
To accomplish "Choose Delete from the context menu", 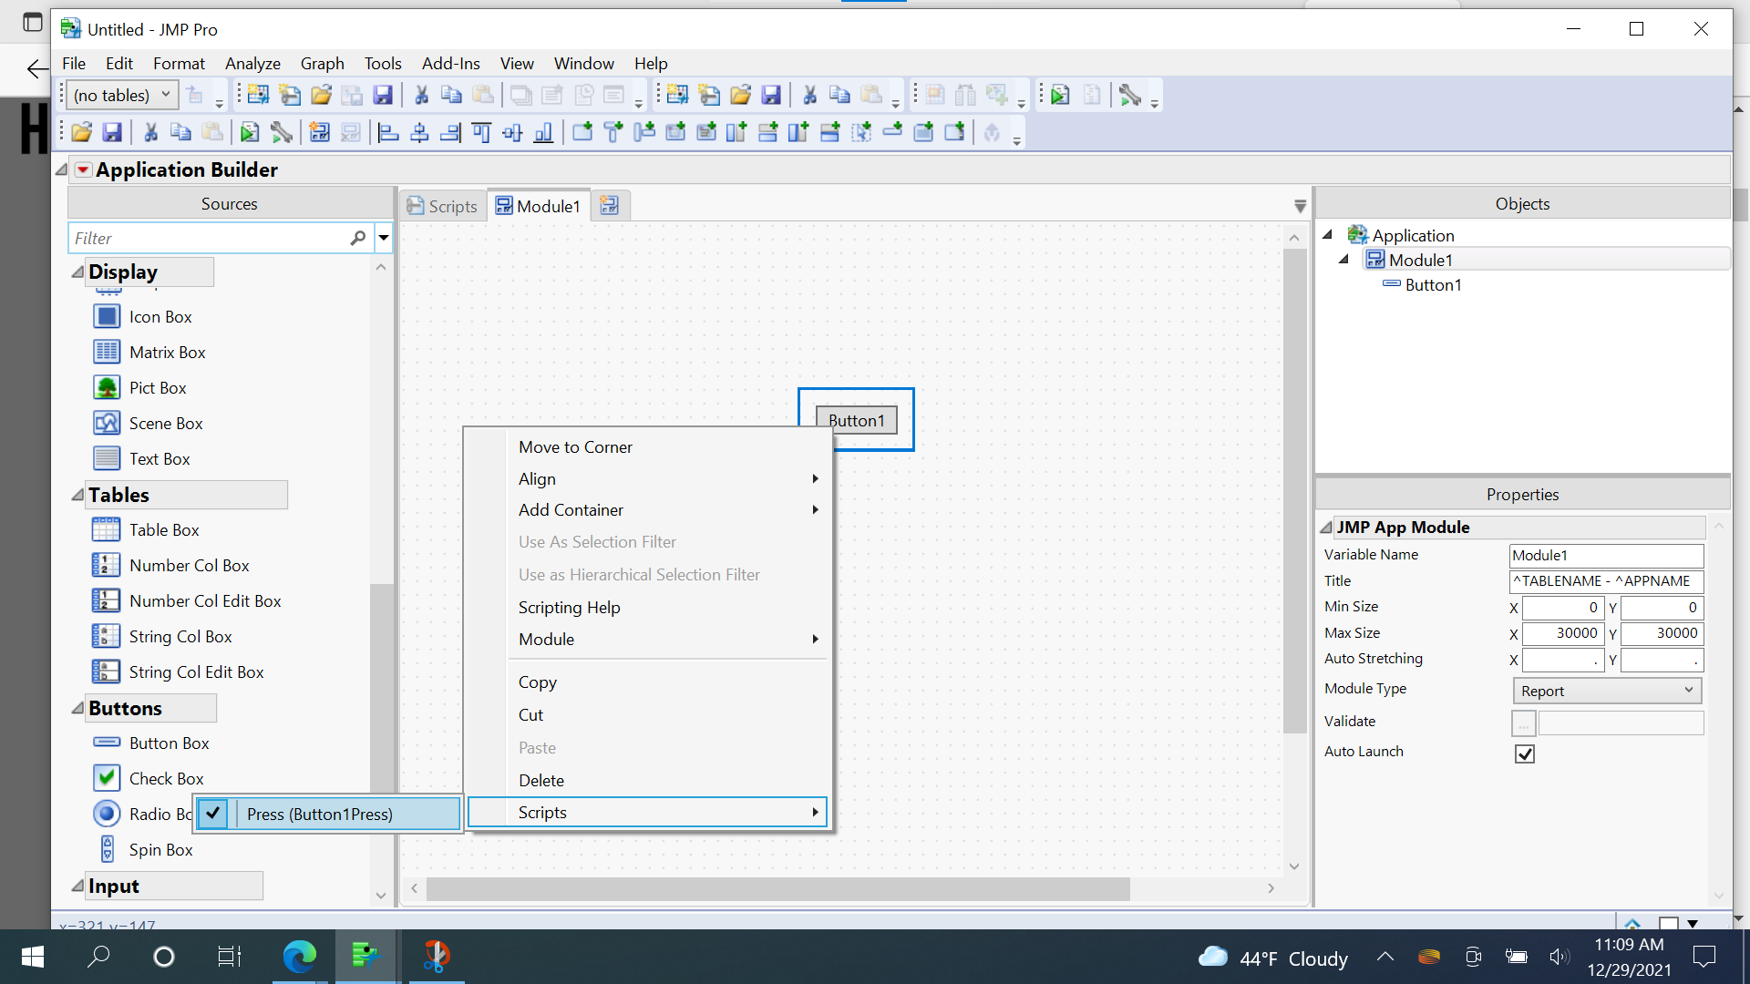I will [541, 780].
